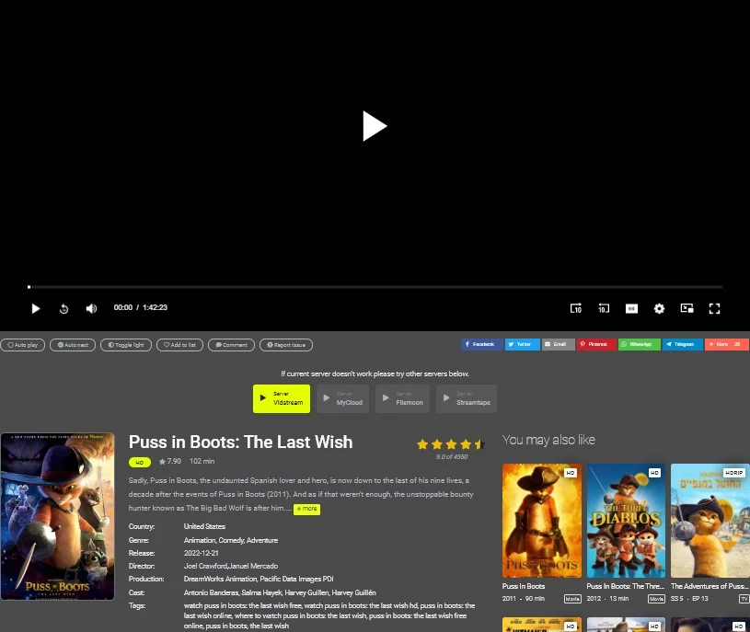Image resolution: width=750 pixels, height=632 pixels.
Task: Toggle Auto play option
Action: click(22, 345)
